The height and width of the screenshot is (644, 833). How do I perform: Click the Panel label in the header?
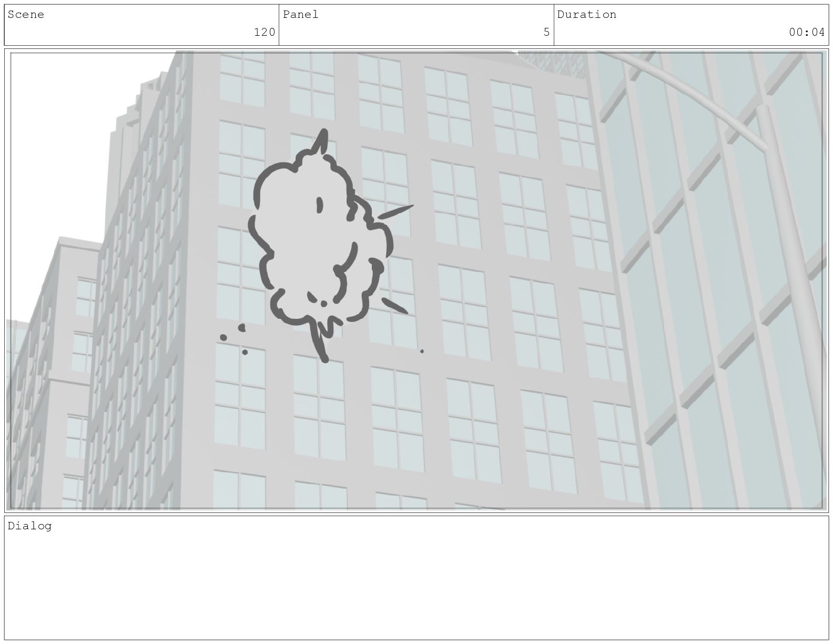[301, 15]
